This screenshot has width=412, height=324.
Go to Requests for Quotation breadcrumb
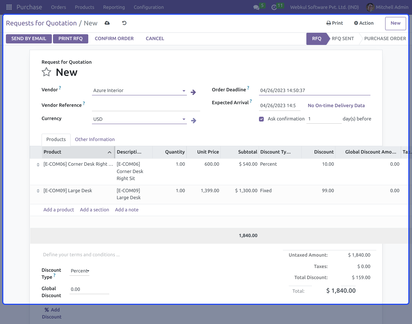[41, 23]
